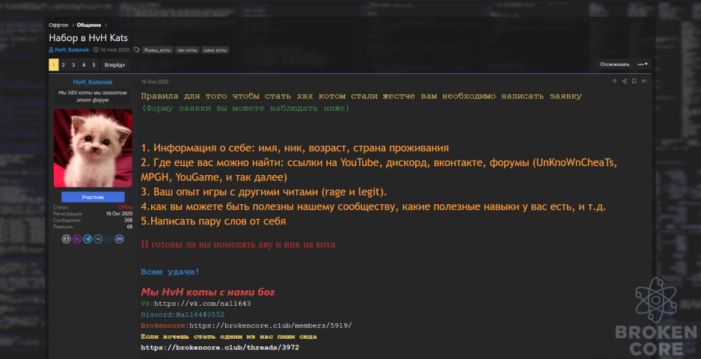Click the clock icon beside thread date
Screen dimensions: 701x359
coord(96,50)
